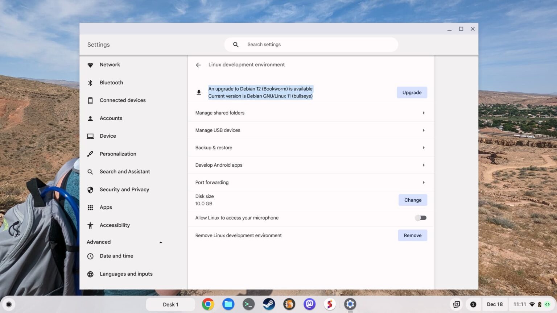This screenshot has height=313, width=557.
Task: Click the Change disk size button
Action: click(x=413, y=200)
